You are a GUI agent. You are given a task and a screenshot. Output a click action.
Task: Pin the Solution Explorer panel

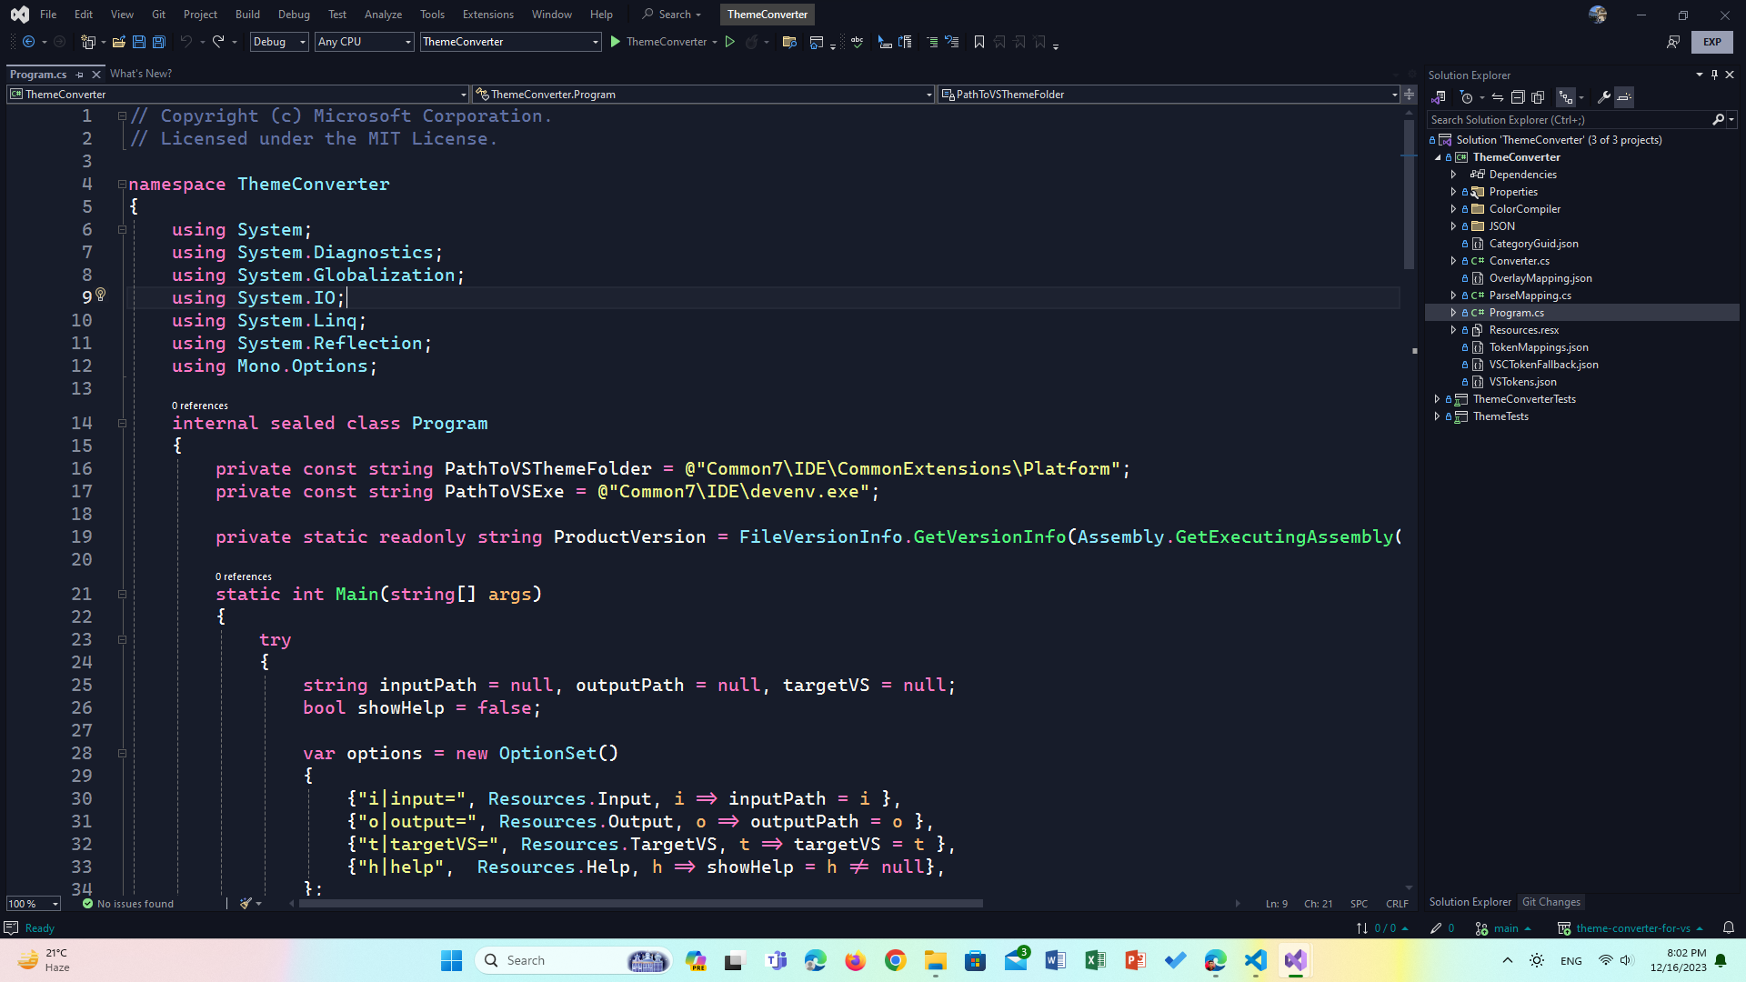click(x=1714, y=75)
